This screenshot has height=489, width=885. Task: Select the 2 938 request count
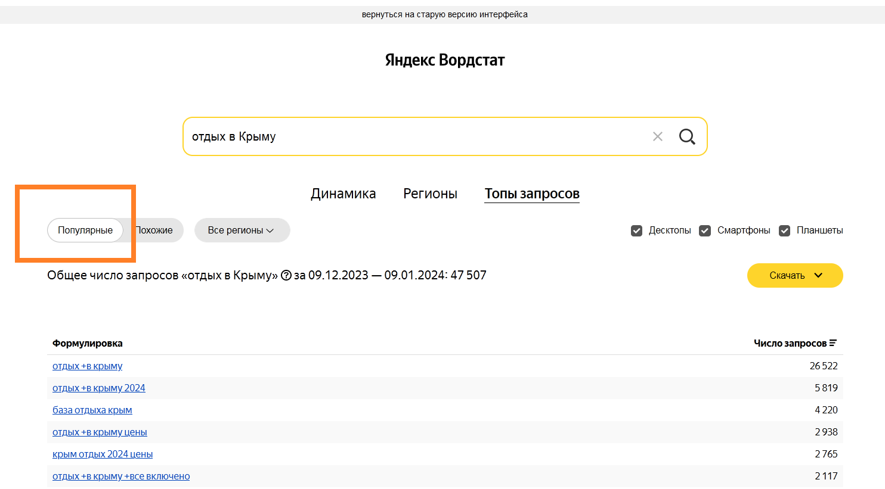826,432
